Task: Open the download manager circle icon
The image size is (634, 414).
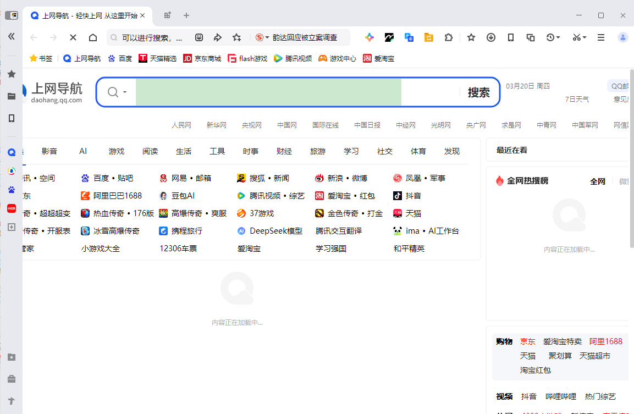Action: point(490,37)
